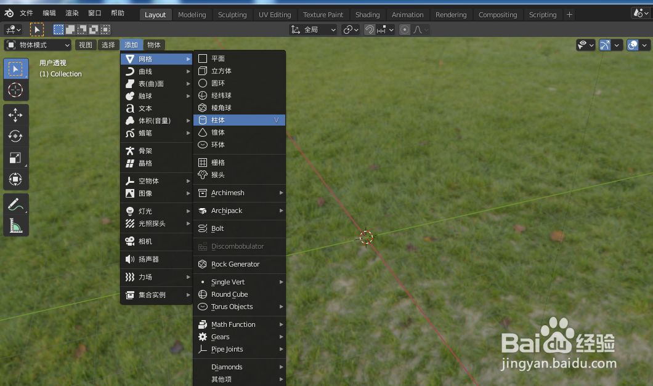Select the Transform tool
The width and height of the screenshot is (653, 386).
(x=15, y=179)
